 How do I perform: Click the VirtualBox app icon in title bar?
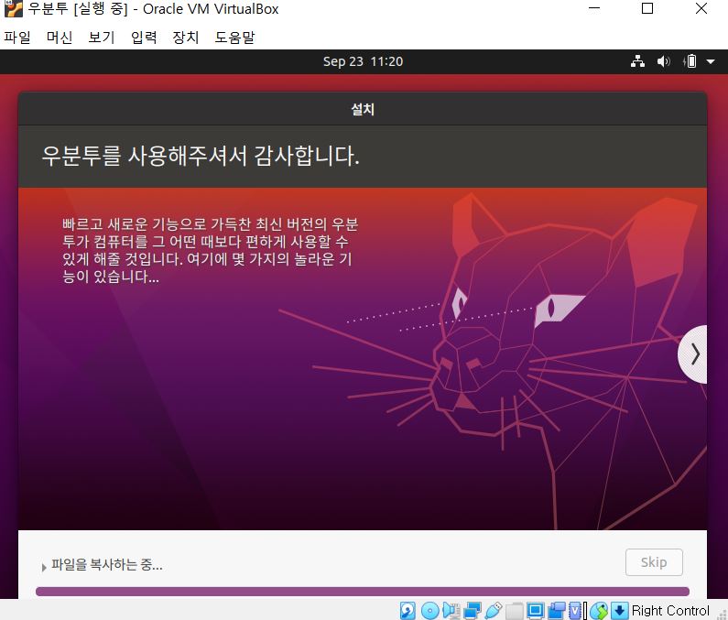click(x=13, y=8)
